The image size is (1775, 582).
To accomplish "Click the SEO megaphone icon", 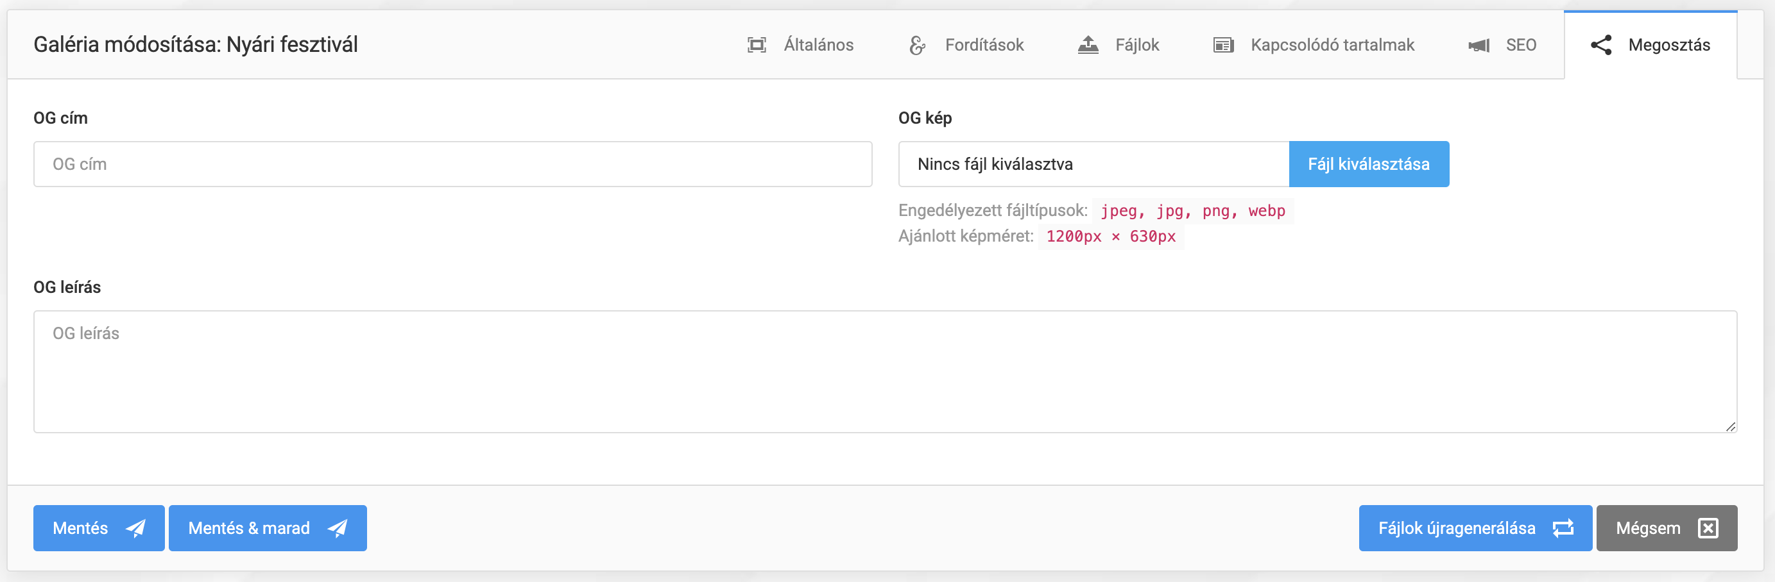I will [1479, 46].
